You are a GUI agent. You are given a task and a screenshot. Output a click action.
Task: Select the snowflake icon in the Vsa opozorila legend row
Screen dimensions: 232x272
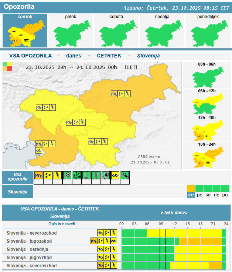tap(68, 175)
